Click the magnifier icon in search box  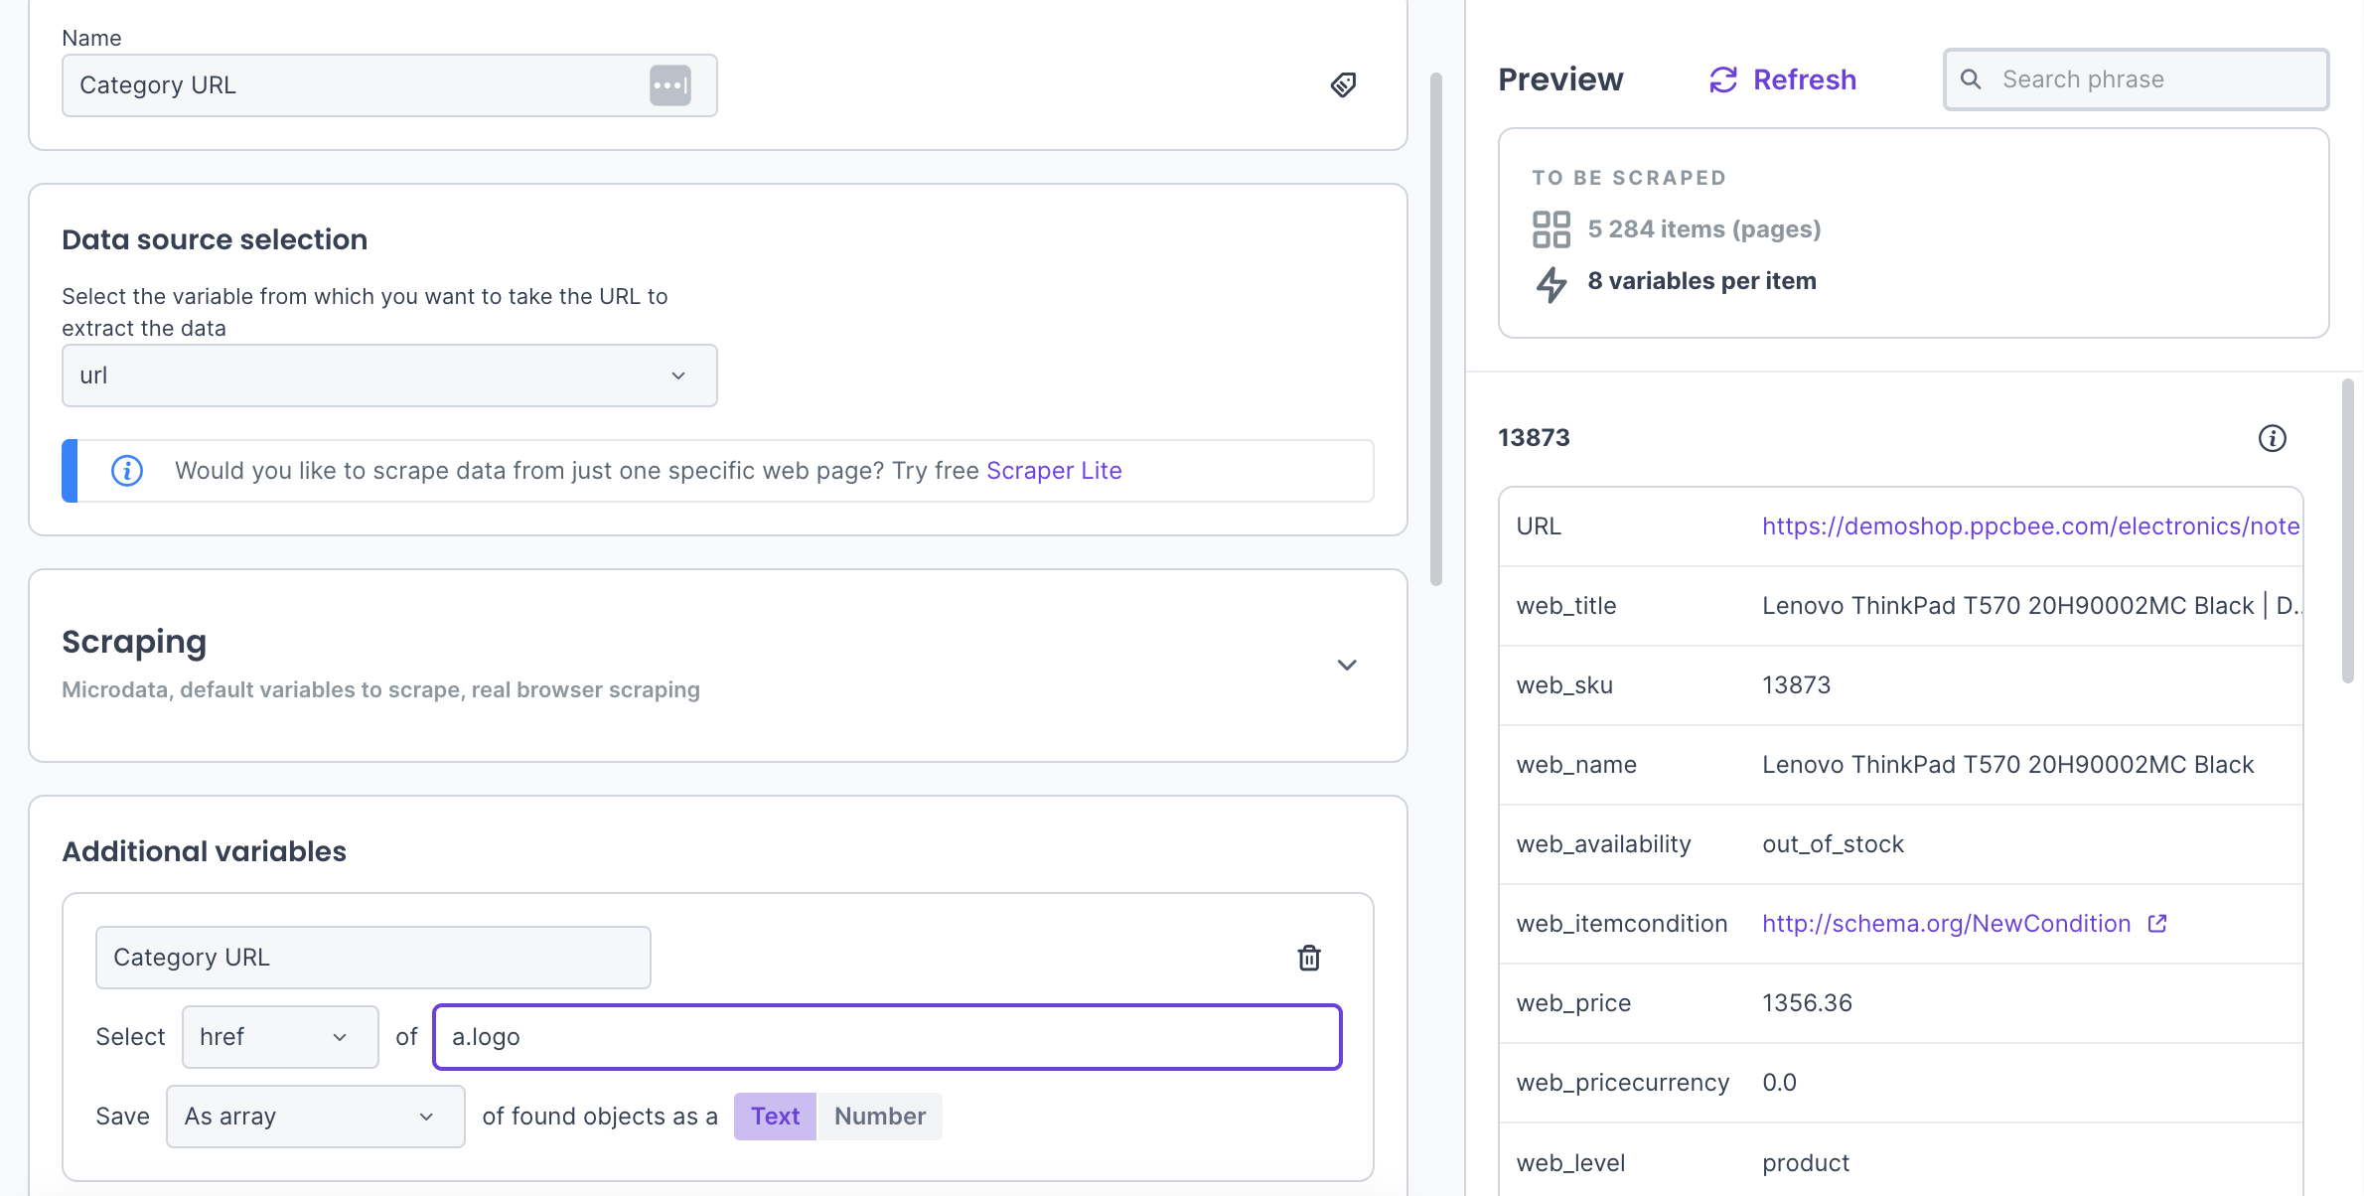pos(1972,79)
